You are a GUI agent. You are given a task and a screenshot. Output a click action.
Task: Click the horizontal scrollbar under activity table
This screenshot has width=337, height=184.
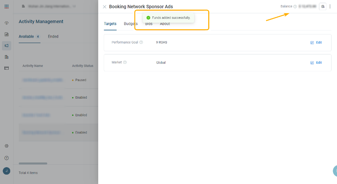coord(33,163)
